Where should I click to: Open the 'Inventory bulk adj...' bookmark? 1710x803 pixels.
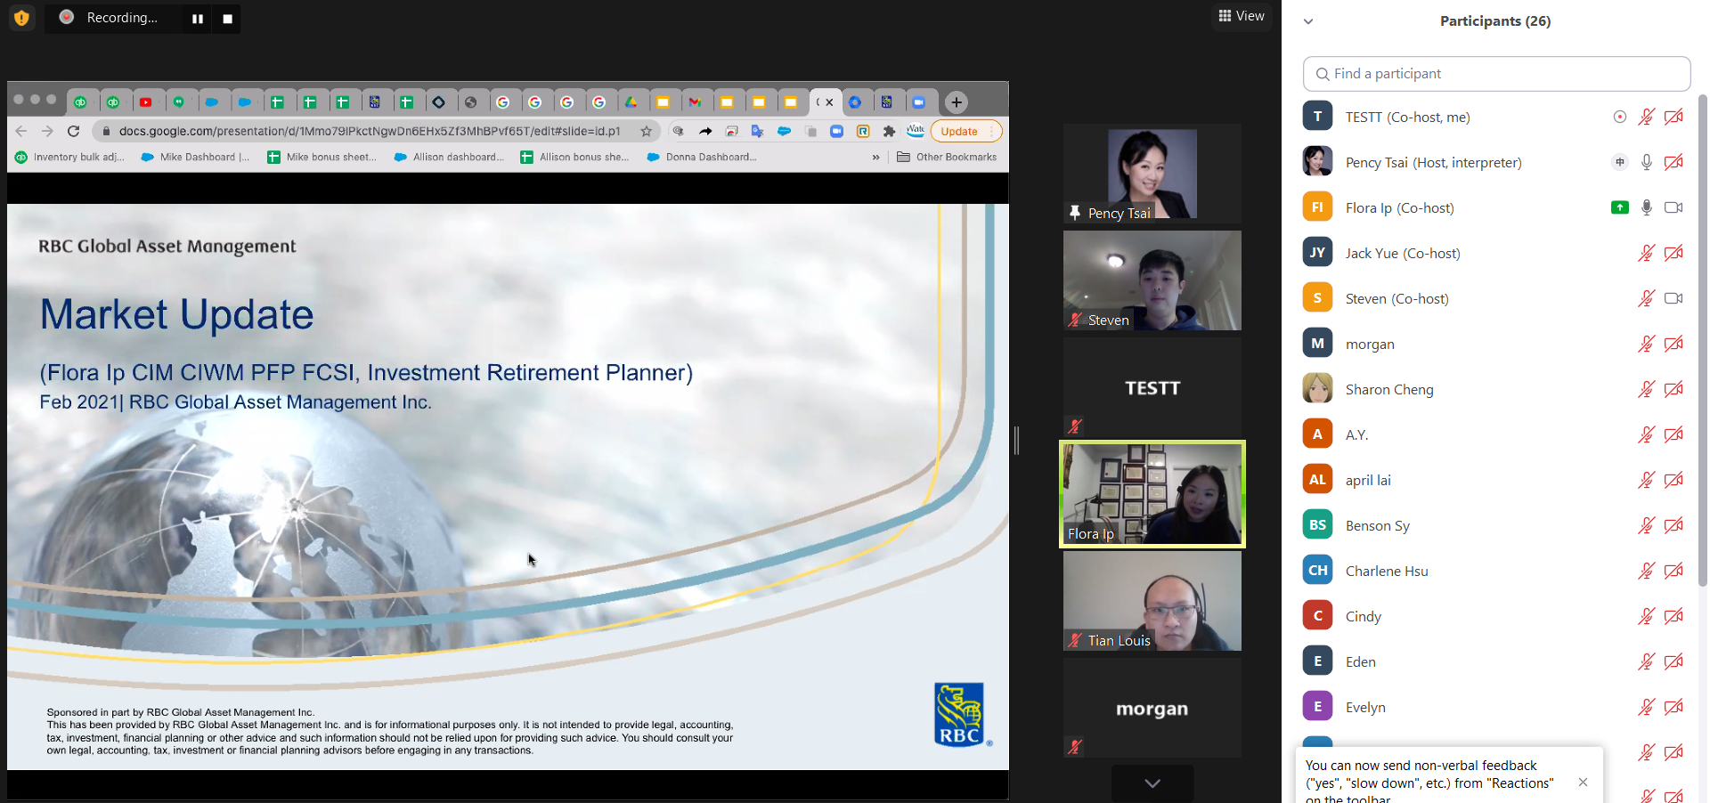coord(69,158)
